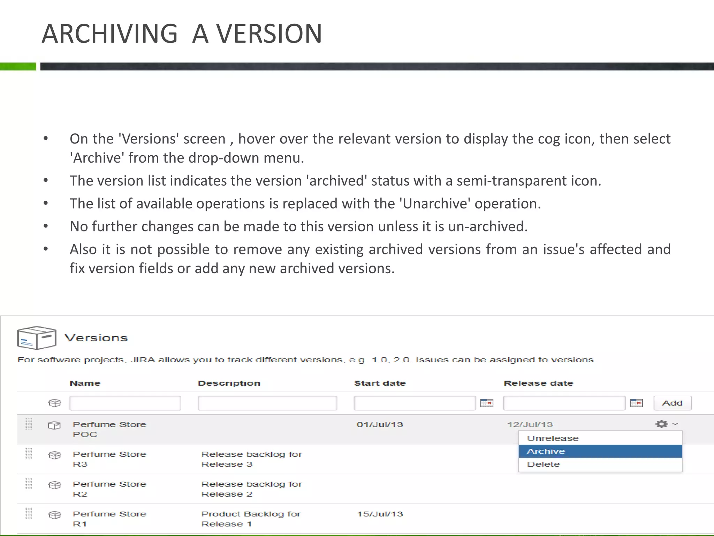Click the Start date input field
Viewport: 714px width, 536px height.
(x=415, y=403)
